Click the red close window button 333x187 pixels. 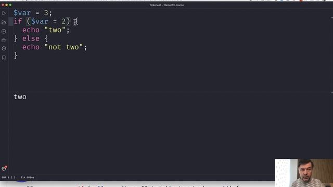pos(3,5)
